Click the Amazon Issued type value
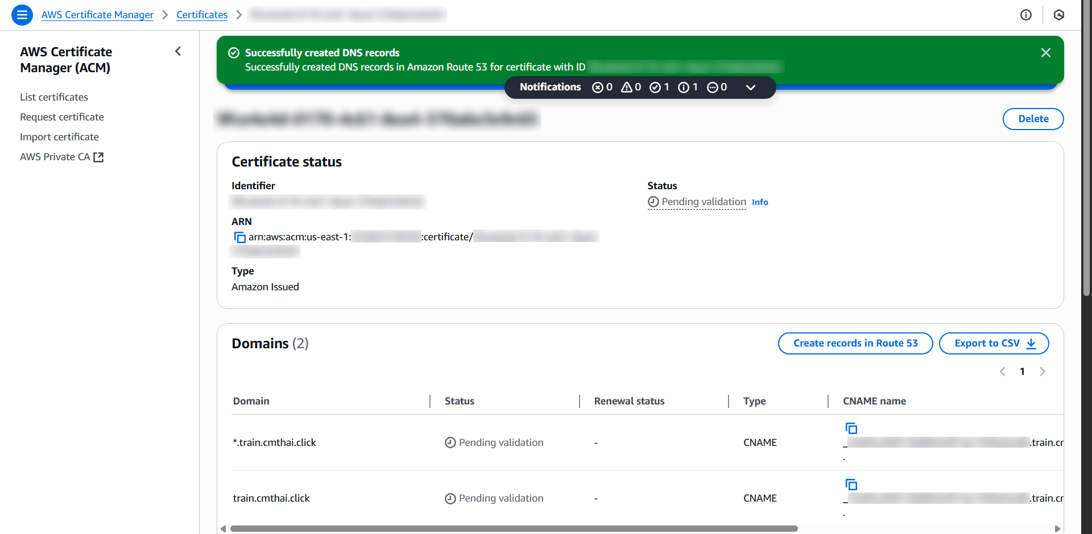The width and height of the screenshot is (1092, 534). click(x=265, y=287)
